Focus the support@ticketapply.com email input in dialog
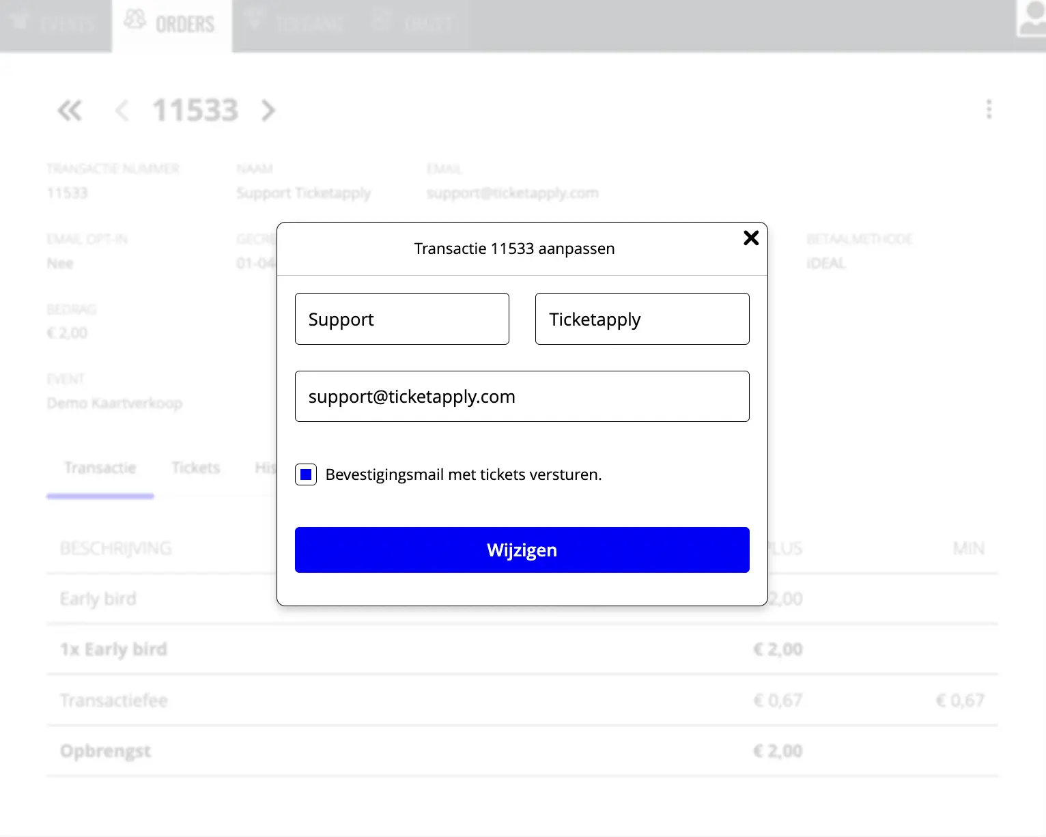The image size is (1046, 837). click(522, 397)
